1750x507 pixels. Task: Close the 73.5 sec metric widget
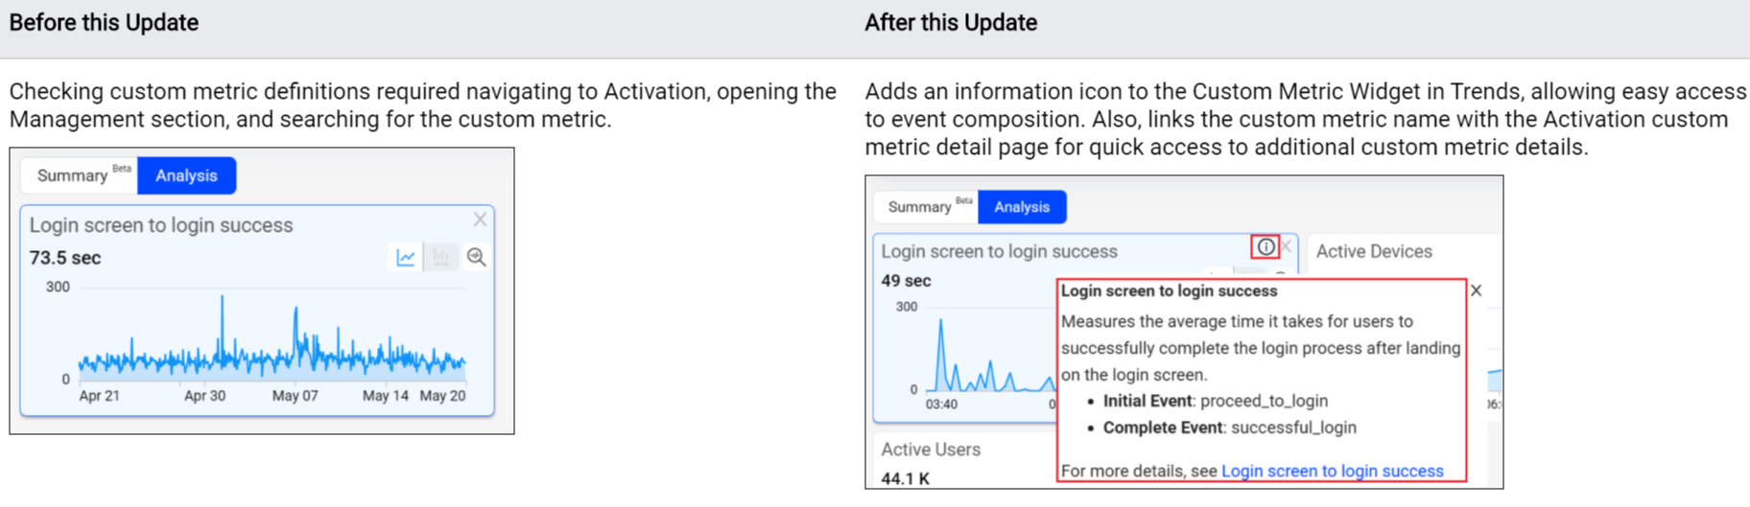pyautogui.click(x=480, y=220)
